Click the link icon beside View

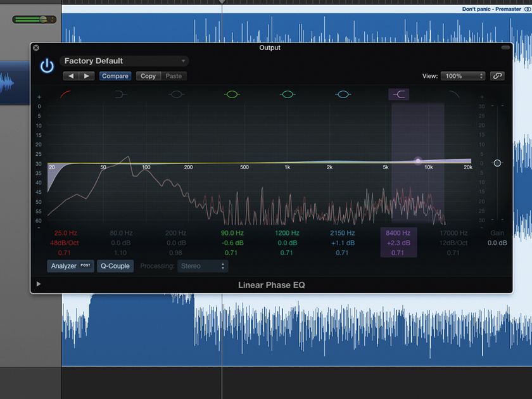(497, 76)
